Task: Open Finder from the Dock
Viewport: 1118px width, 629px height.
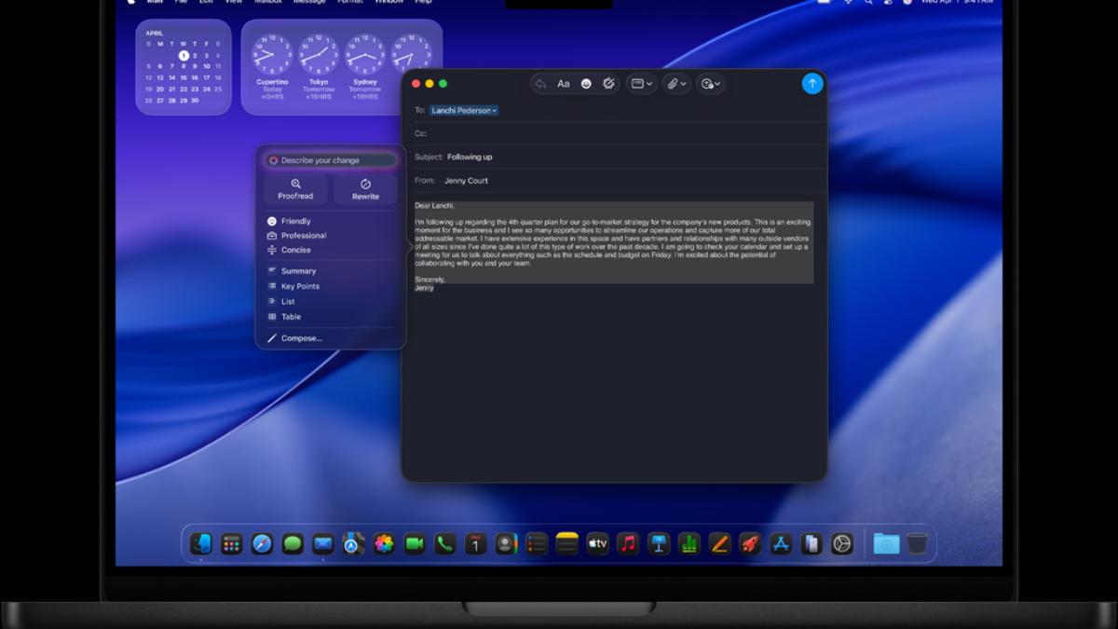Action: [x=201, y=543]
